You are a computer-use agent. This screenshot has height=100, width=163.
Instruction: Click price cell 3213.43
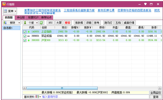(63, 40)
